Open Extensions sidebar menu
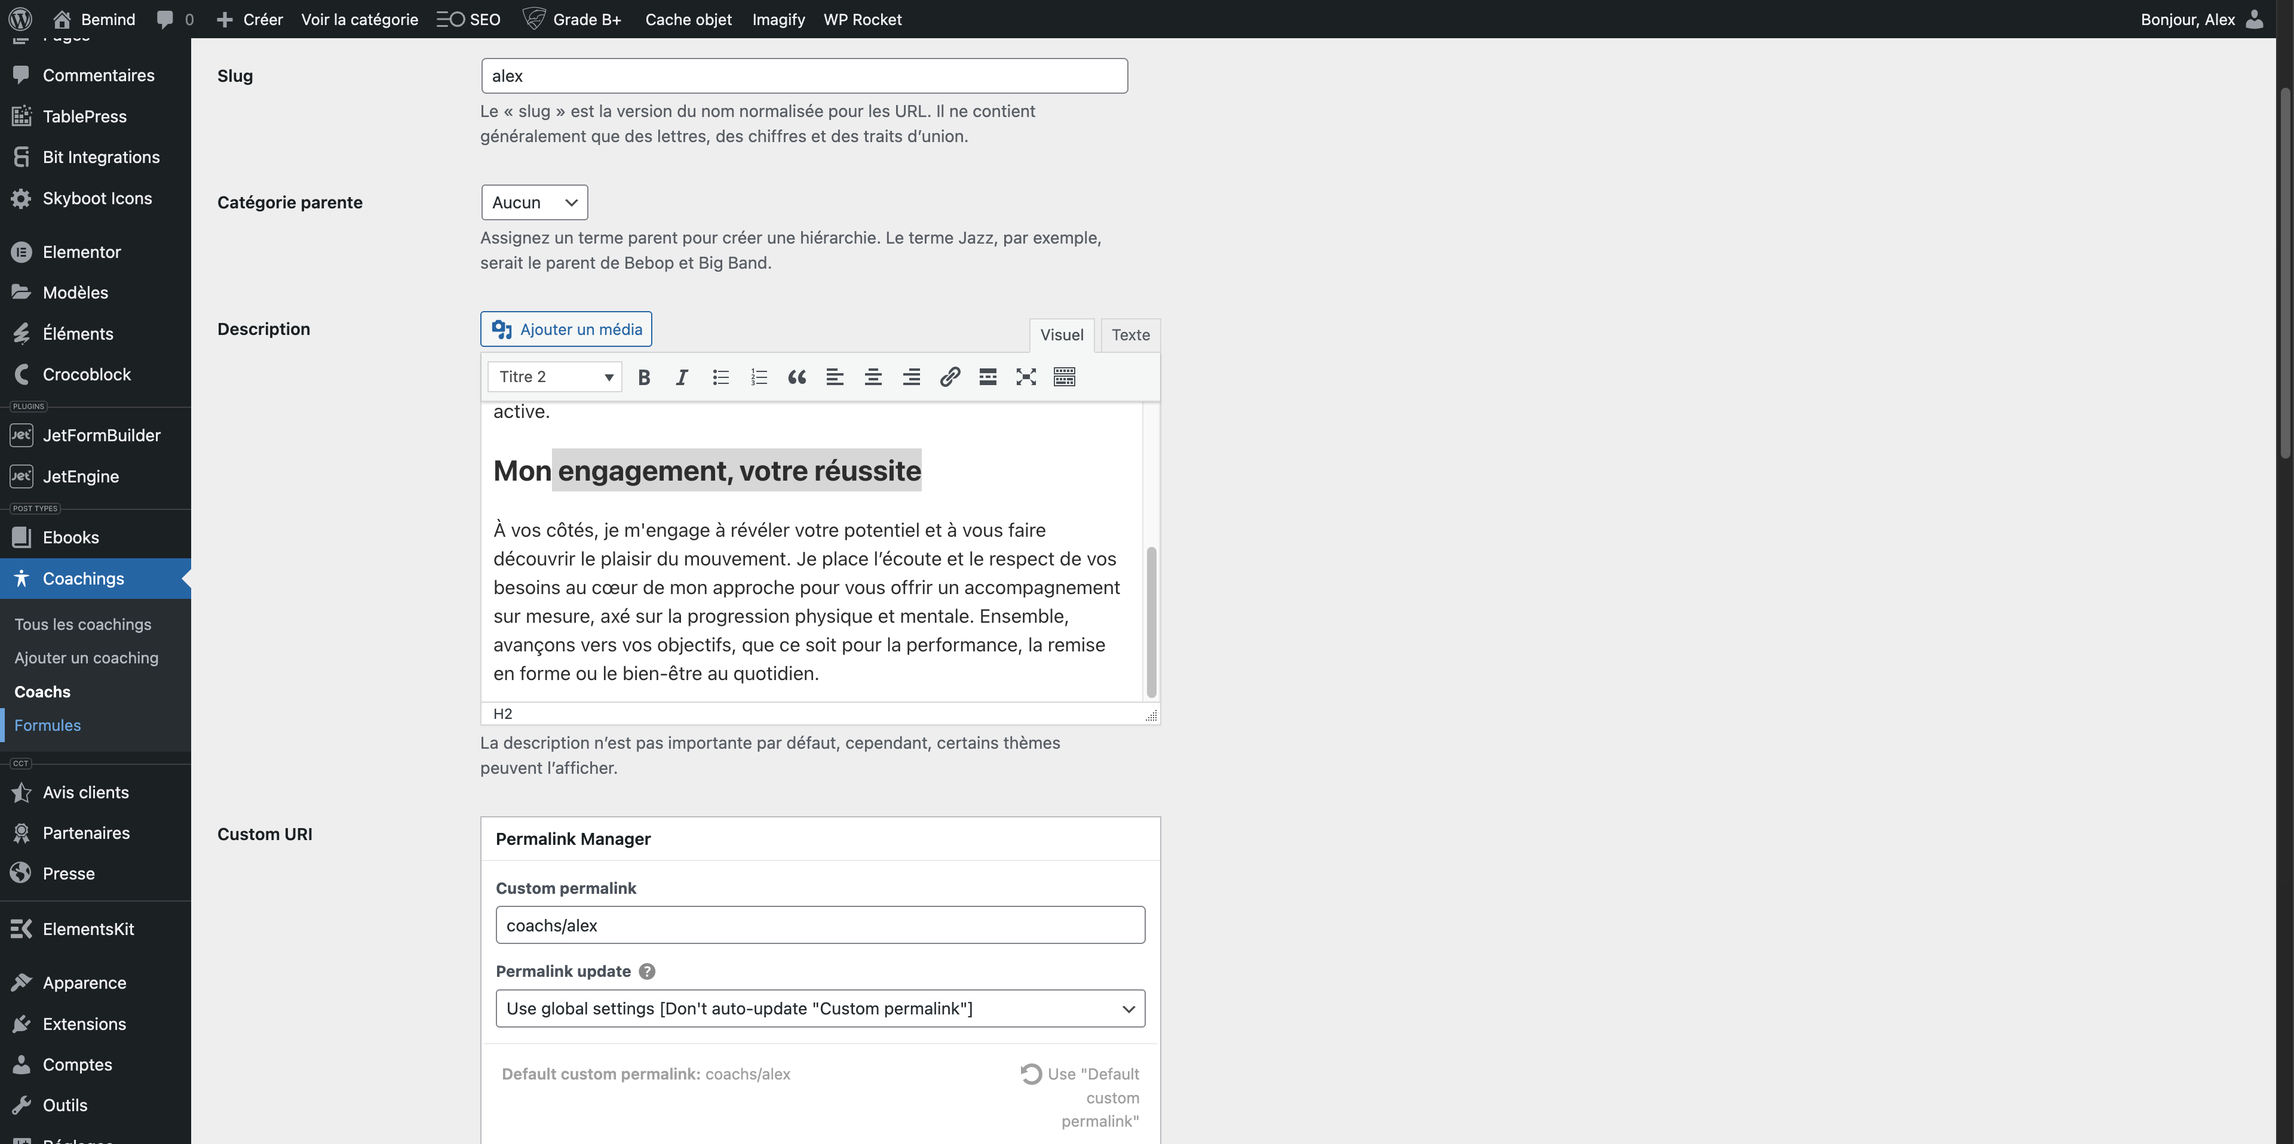The width and height of the screenshot is (2294, 1144). [96, 1024]
